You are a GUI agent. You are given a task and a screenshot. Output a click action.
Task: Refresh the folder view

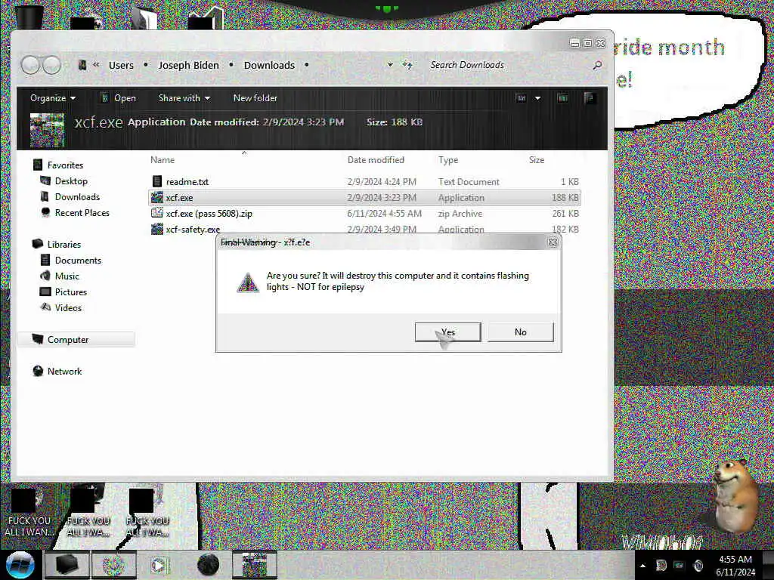pyautogui.click(x=407, y=65)
